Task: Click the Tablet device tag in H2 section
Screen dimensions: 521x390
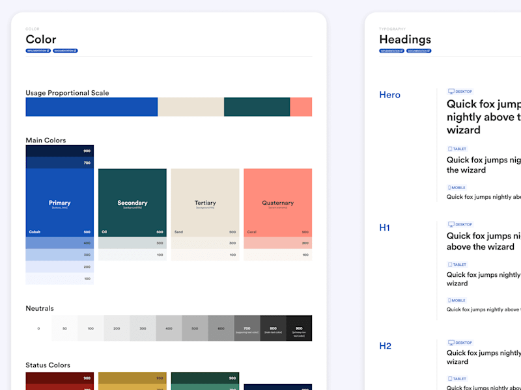Action: click(458, 379)
